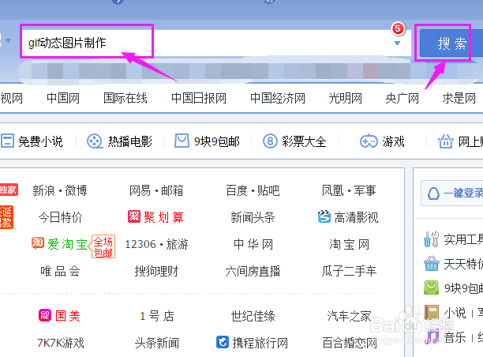Viewport: 483px width, 357px height.
Task: Open 百合婚恋网 link
Action: click(350, 343)
